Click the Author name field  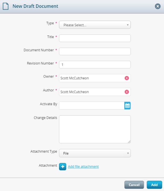click(92, 92)
